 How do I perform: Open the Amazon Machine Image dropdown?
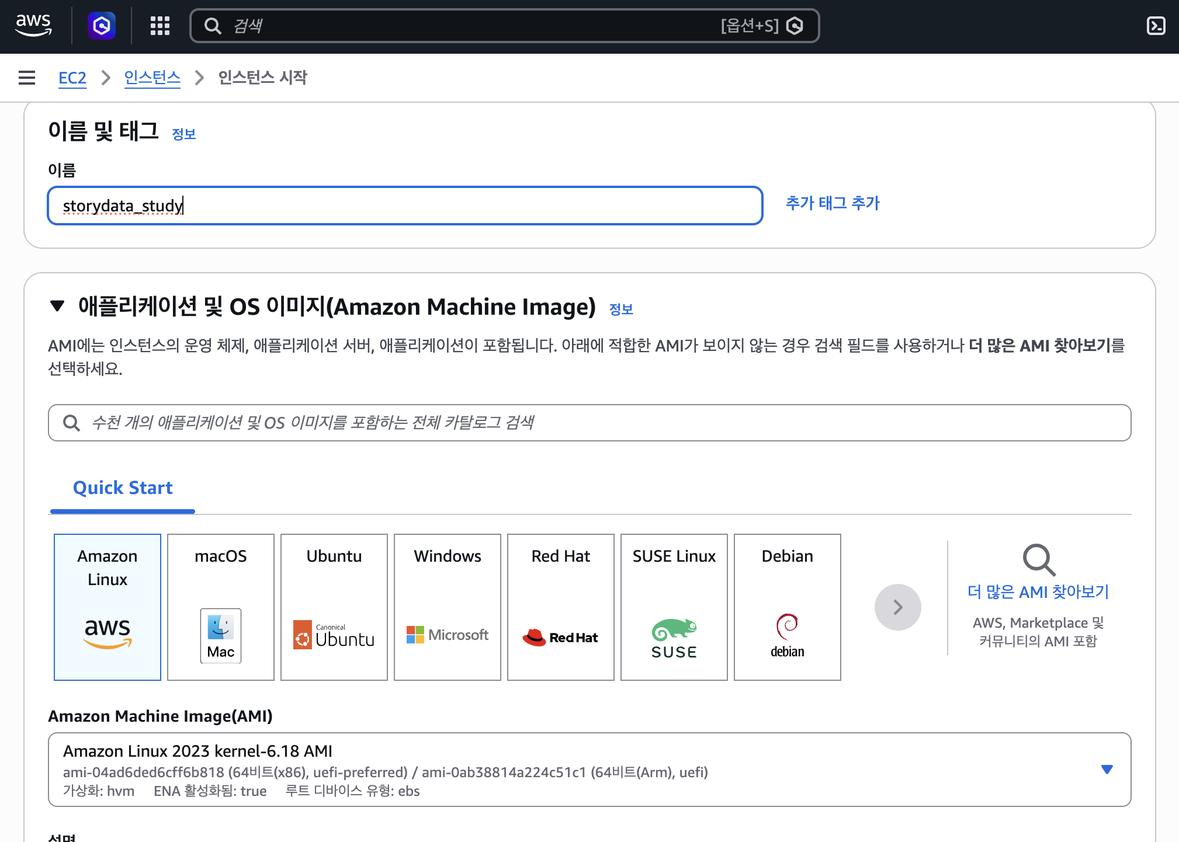(589, 770)
